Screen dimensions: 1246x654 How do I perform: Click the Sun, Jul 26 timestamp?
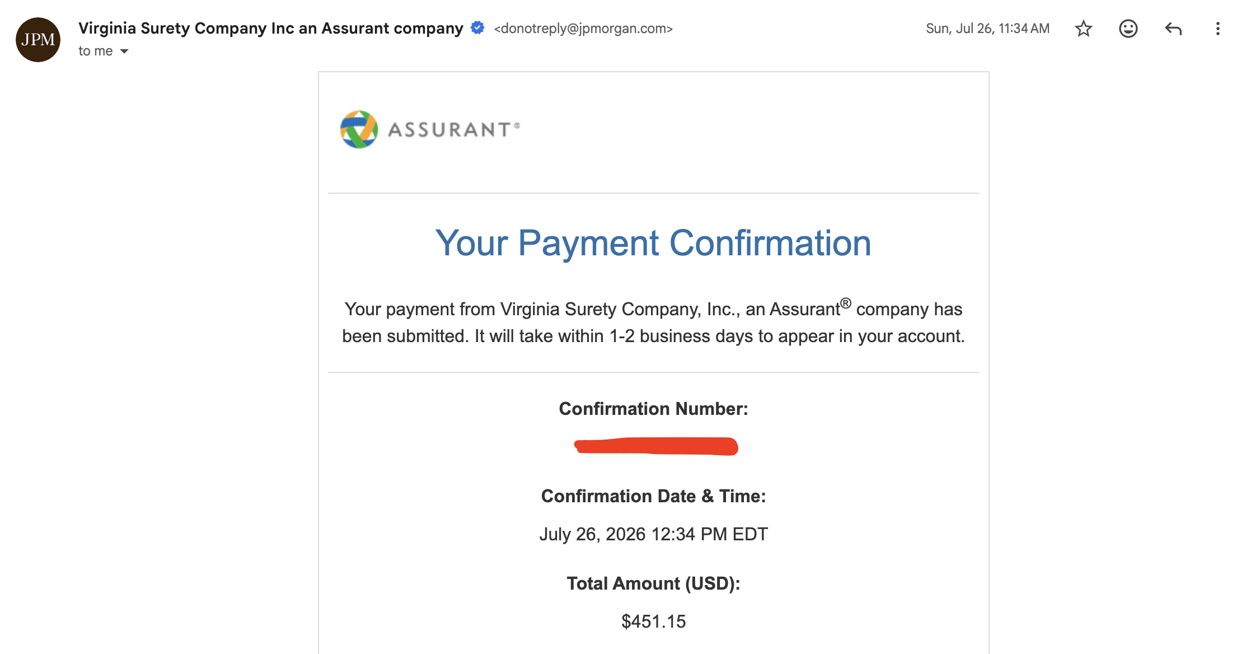point(987,29)
